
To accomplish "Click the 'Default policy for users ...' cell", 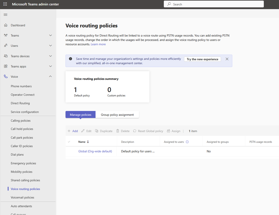I will coord(138,151).
